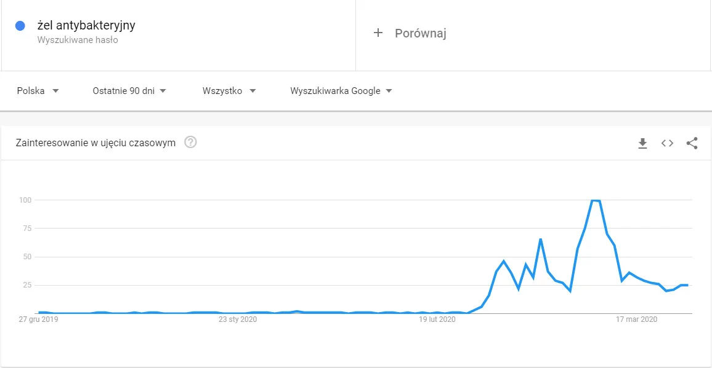Click the 27 gru 2019 date label

(38, 319)
